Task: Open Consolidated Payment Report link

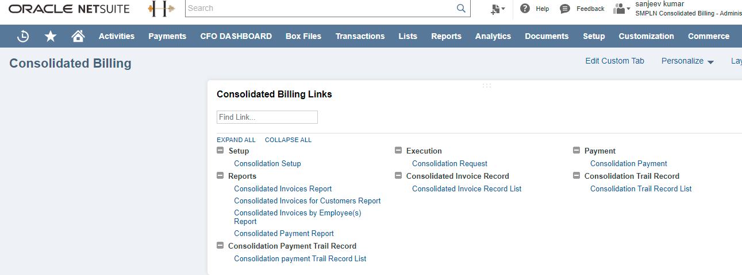Action: pyautogui.click(x=284, y=233)
